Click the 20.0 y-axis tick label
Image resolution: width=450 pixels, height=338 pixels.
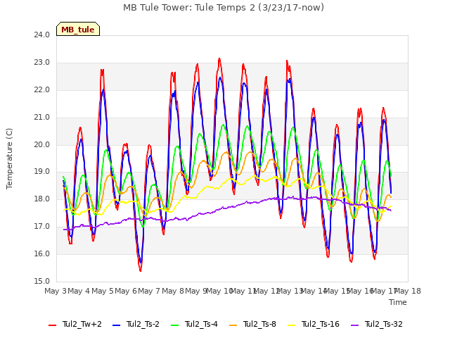[42, 144]
